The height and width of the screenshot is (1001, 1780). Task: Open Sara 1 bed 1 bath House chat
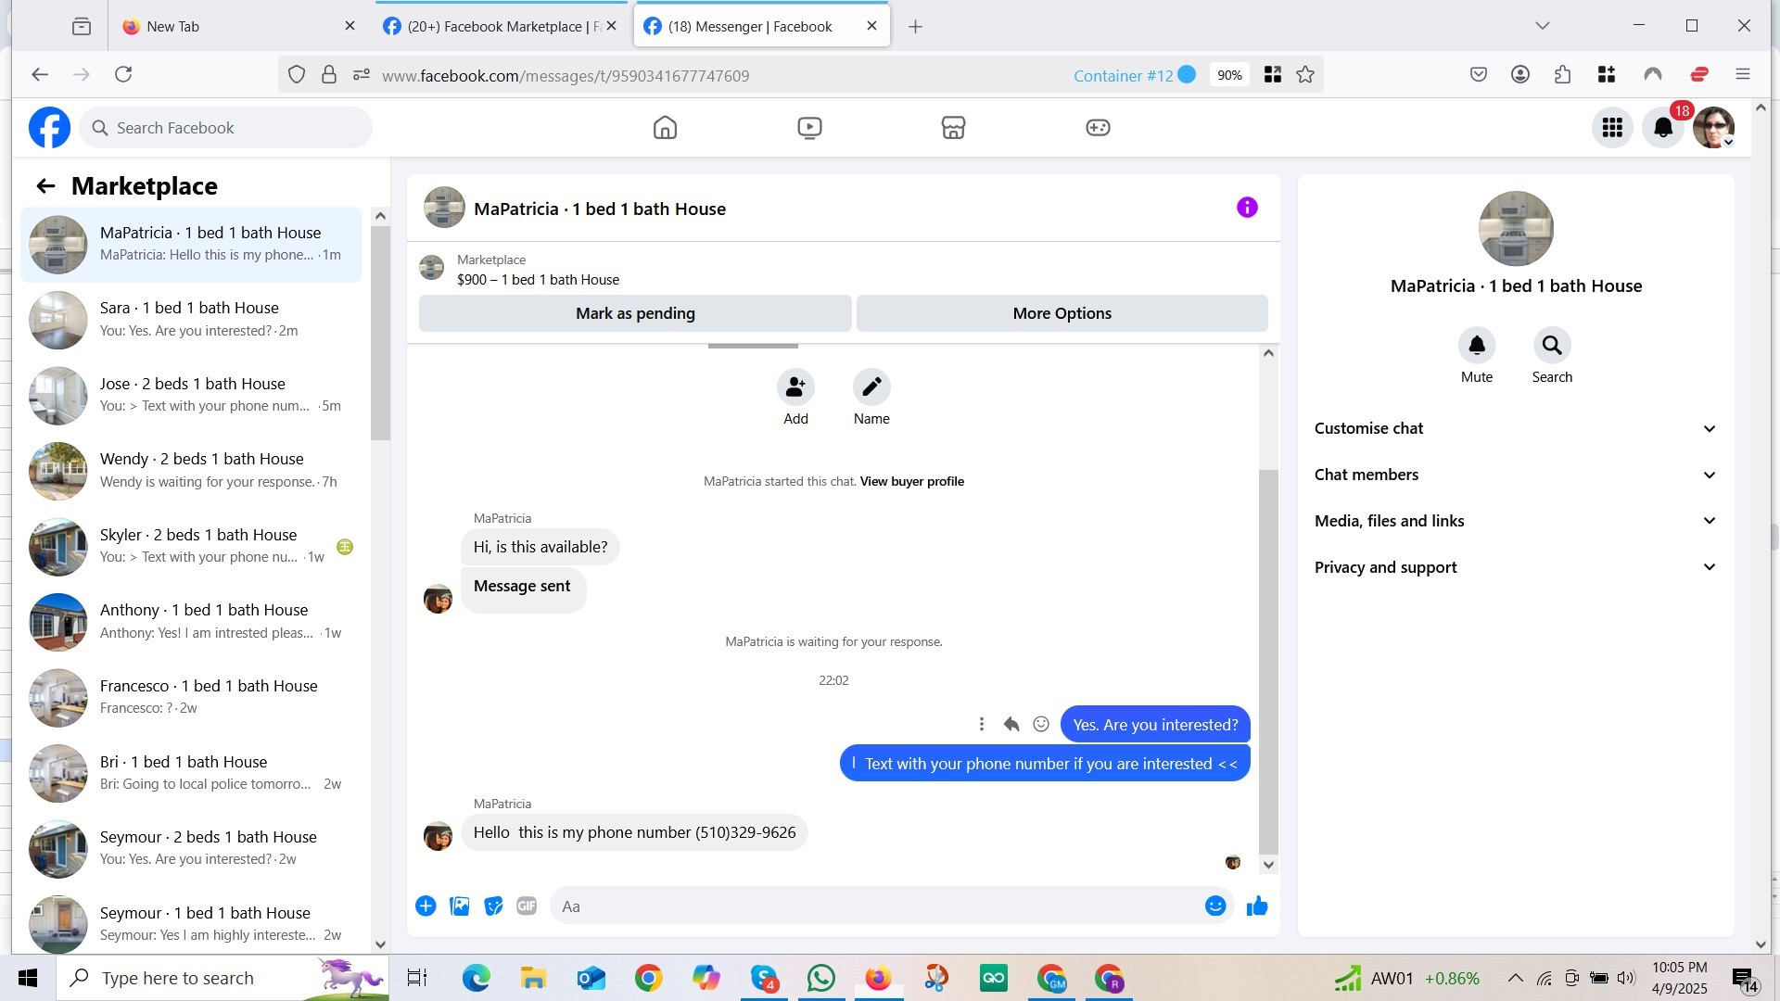point(191,320)
